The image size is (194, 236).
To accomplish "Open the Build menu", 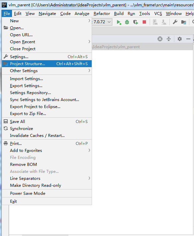I will [x=119, y=14].
